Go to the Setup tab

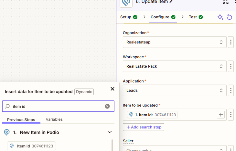click(129, 17)
